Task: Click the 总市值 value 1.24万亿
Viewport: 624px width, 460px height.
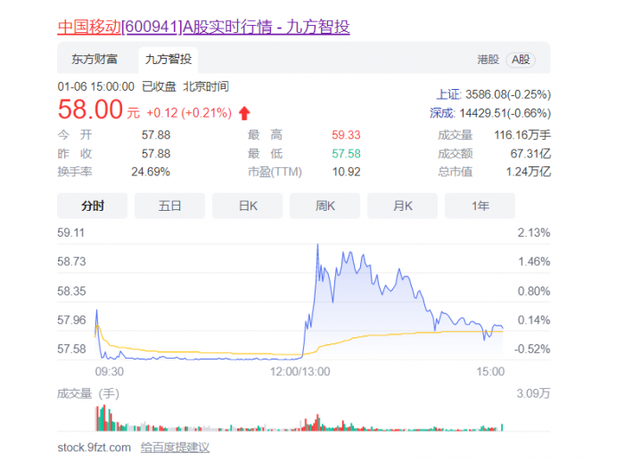Action: point(529,172)
